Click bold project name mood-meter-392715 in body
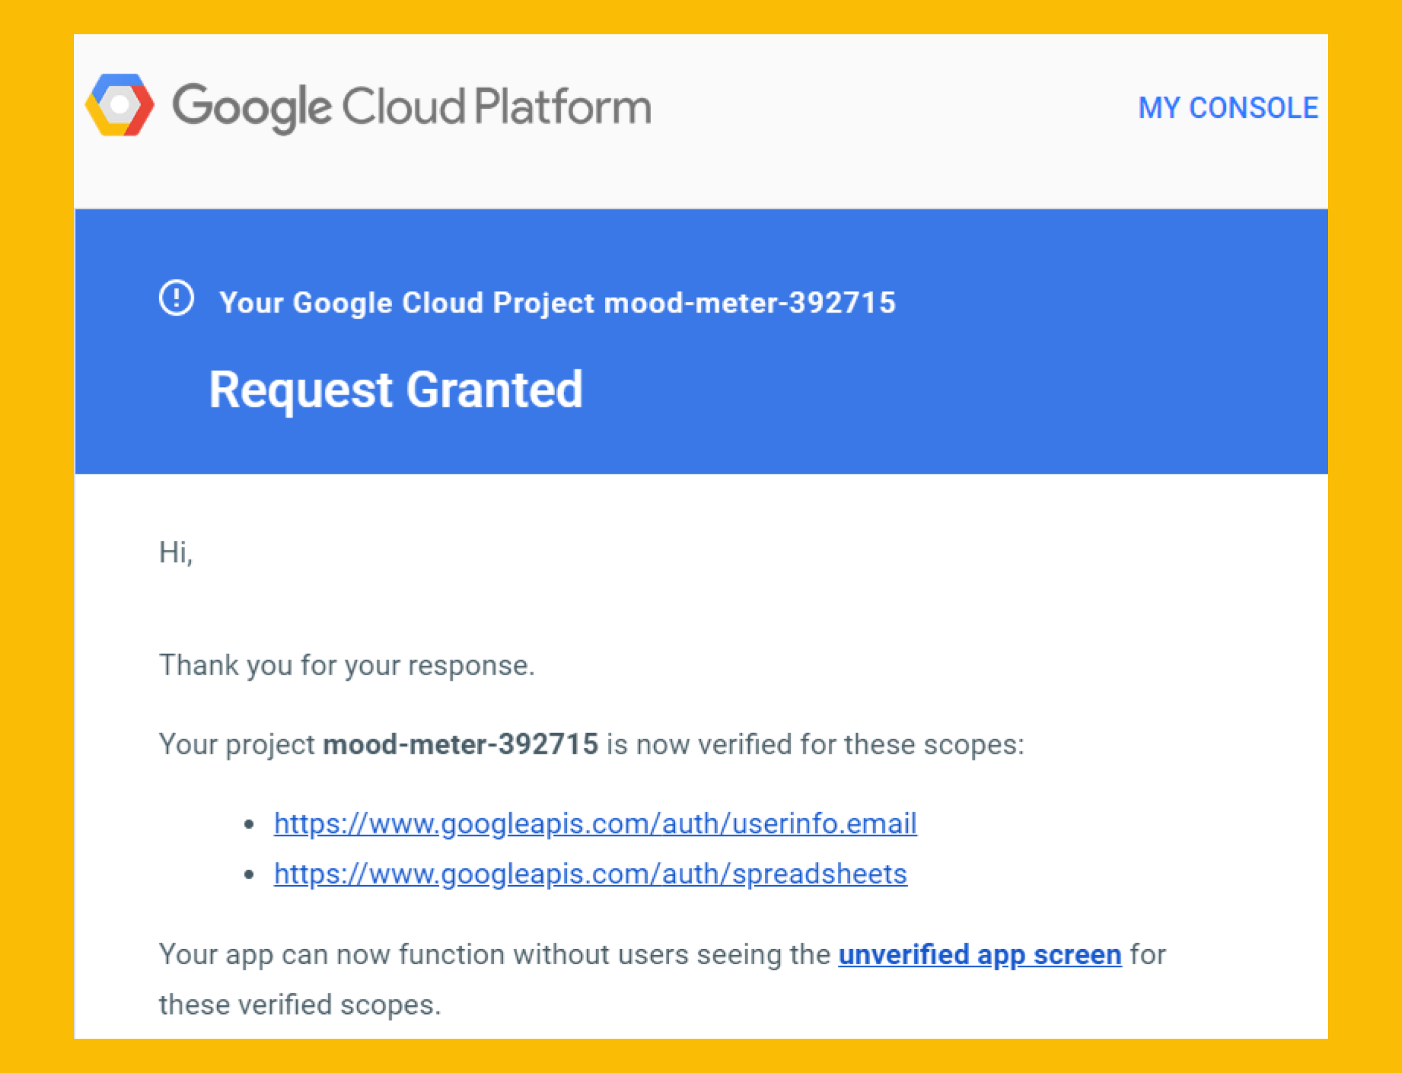This screenshot has height=1073, width=1402. [460, 744]
